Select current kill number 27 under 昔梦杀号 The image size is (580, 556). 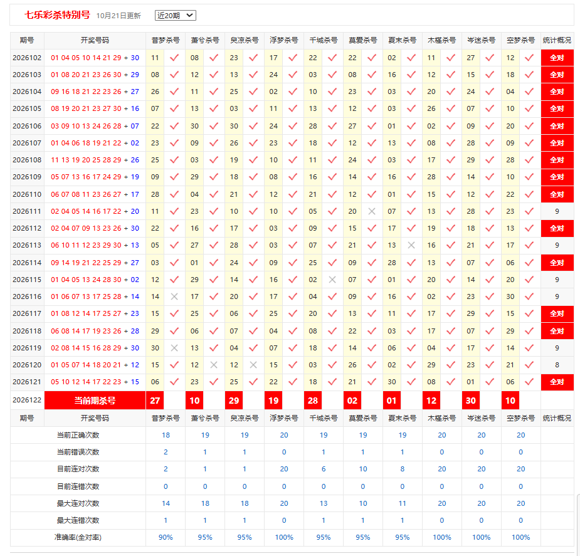(155, 401)
